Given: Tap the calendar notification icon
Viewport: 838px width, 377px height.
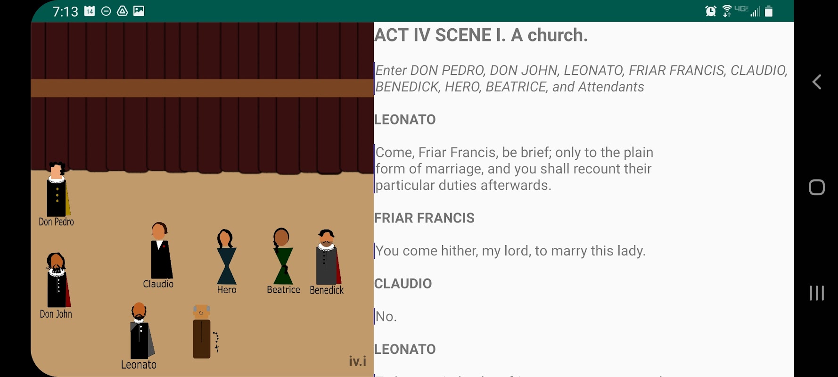Looking at the screenshot, I should 90,11.
